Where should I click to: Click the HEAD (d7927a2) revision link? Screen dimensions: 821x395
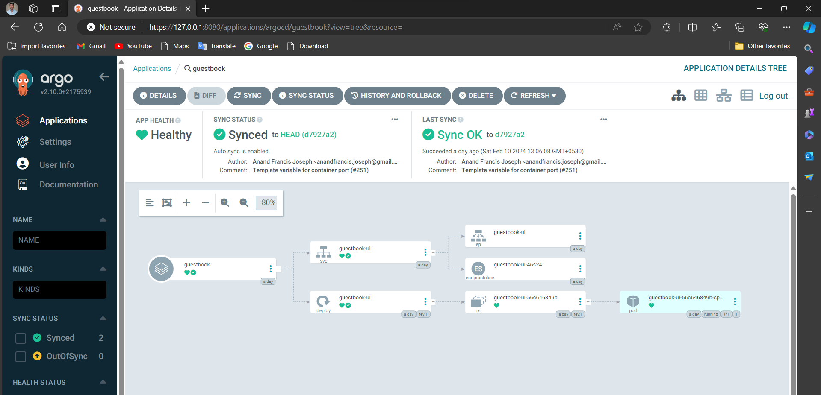click(308, 135)
